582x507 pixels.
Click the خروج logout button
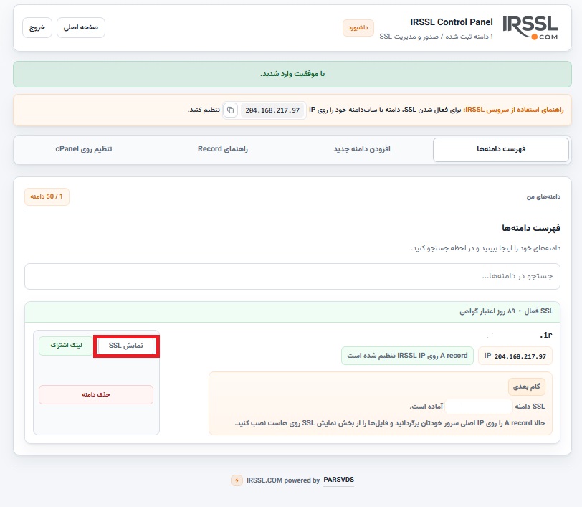pyautogui.click(x=37, y=27)
